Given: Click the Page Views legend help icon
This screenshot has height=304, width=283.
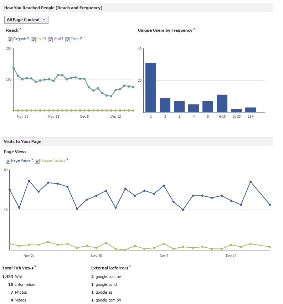Looking at the screenshot, I should click(x=32, y=160).
